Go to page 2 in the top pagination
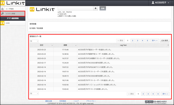This screenshot has width=174, height=105. pos(133,41)
